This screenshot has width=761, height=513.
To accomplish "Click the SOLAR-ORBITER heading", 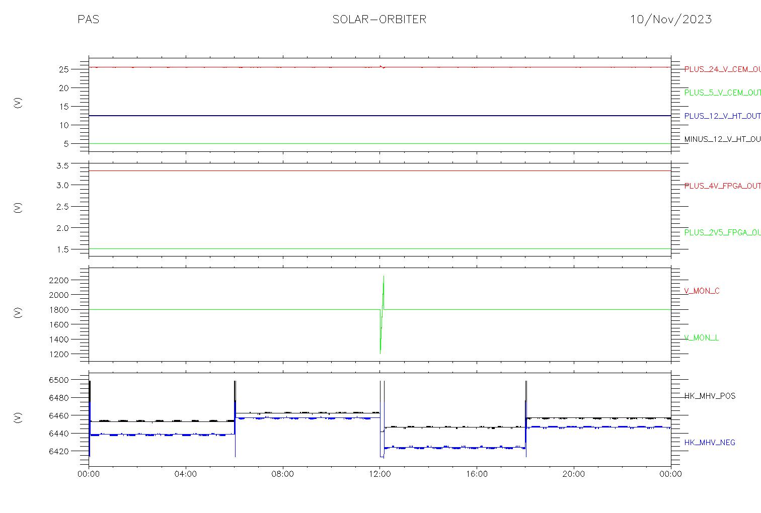I will (379, 20).
